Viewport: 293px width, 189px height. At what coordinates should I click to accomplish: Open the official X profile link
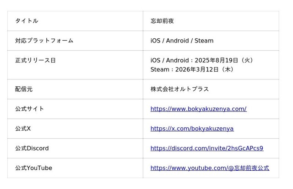[192, 129]
